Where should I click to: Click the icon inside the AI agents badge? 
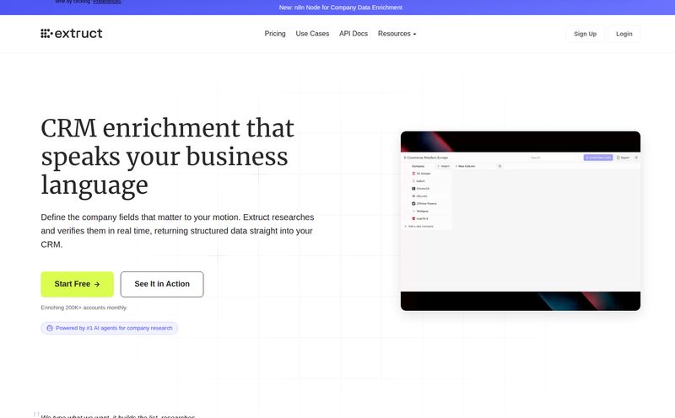pyautogui.click(x=50, y=328)
